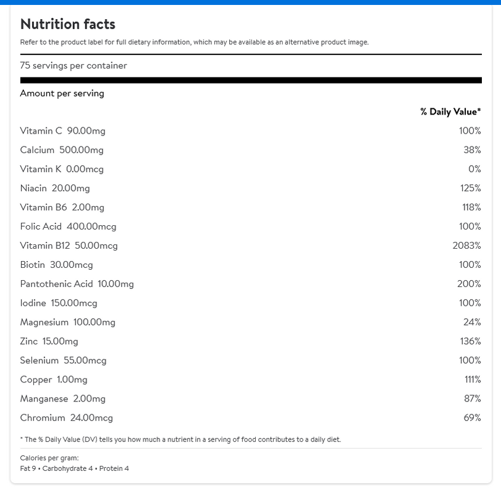Click the Pantothenic Acid 10.00mg entry
The image size is (501, 498).
pyautogui.click(x=251, y=284)
